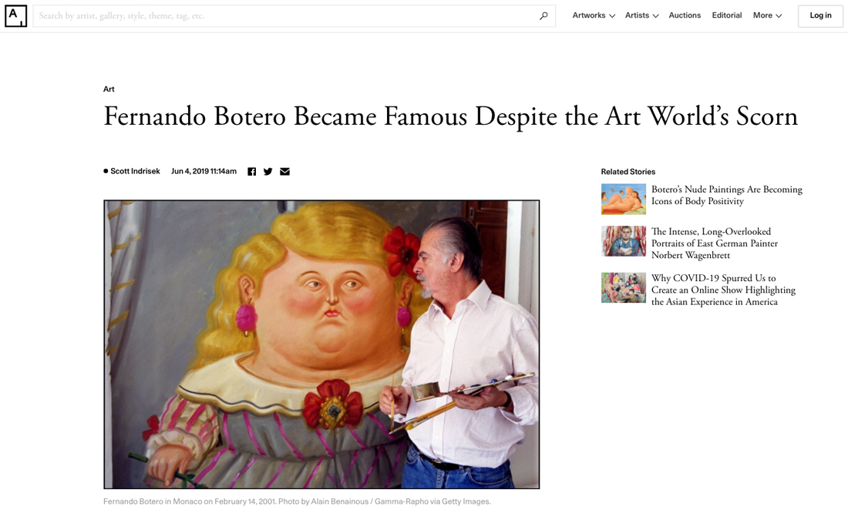The width and height of the screenshot is (848, 520).
Task: Click the search magnifier icon
Action: [543, 16]
